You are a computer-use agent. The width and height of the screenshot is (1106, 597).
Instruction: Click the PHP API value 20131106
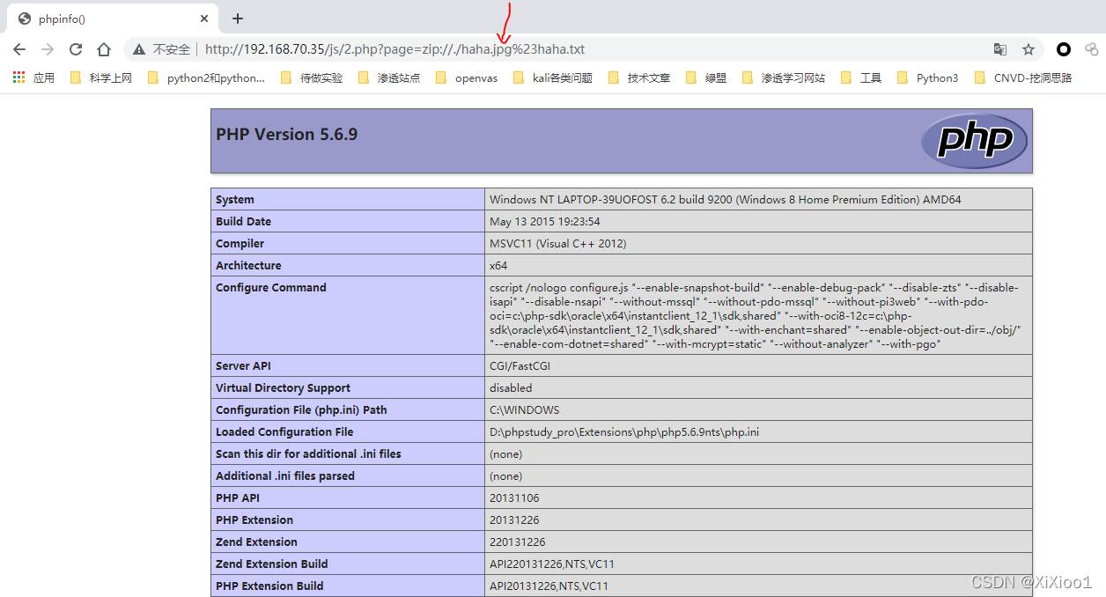pyautogui.click(x=514, y=498)
